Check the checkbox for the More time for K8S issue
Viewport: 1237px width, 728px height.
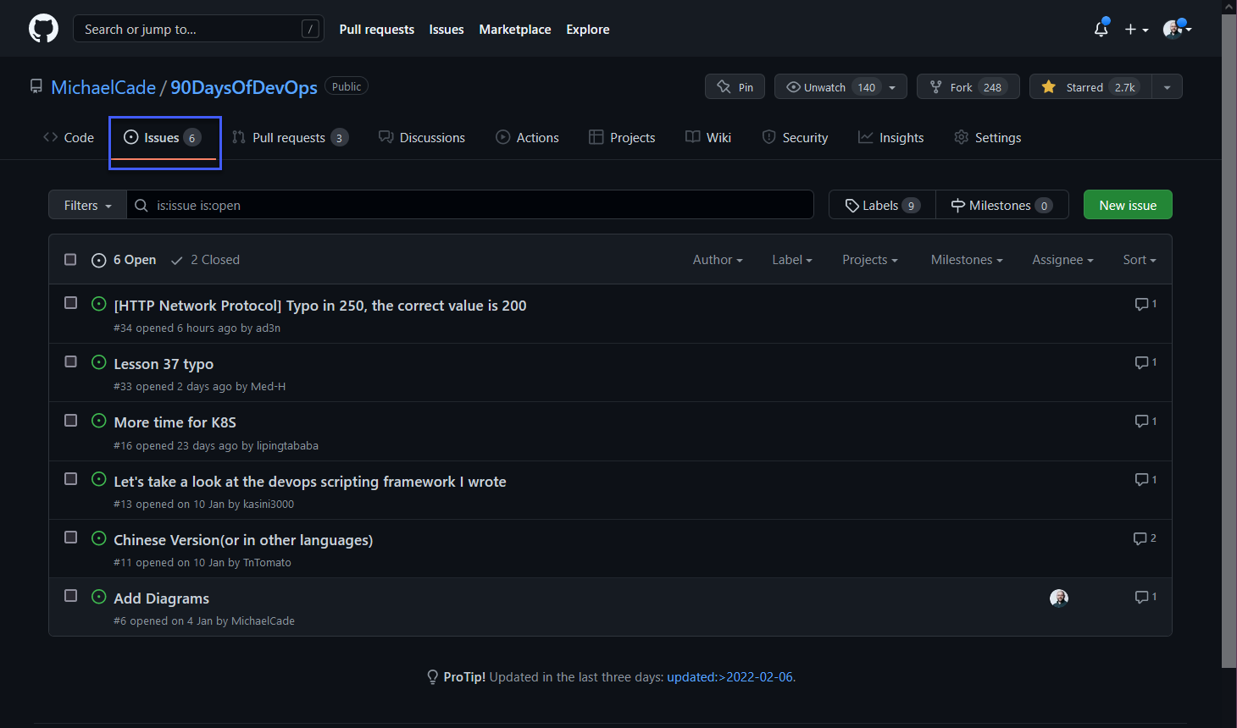pos(70,420)
